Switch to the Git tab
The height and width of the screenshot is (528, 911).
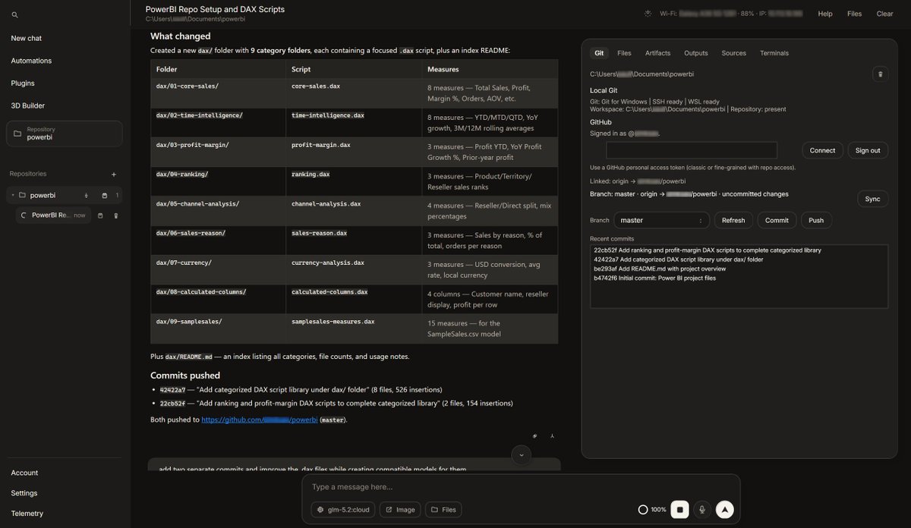tap(599, 53)
